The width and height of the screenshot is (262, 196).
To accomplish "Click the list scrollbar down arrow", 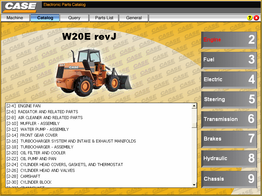I will [x=194, y=185].
